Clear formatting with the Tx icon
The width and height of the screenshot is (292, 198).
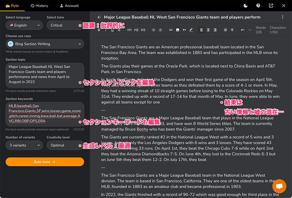(x=232, y=30)
